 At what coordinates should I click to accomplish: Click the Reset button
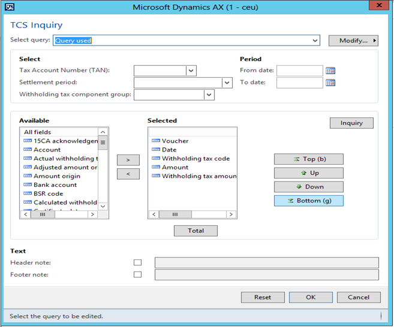263,297
